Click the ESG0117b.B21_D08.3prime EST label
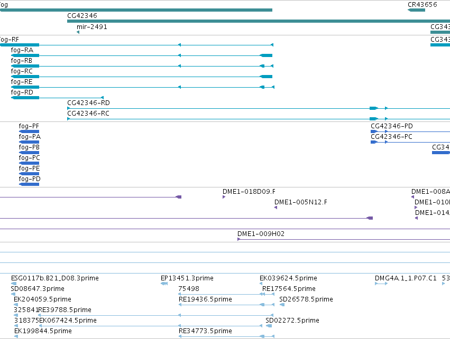This screenshot has width=450, height=339. [55, 278]
